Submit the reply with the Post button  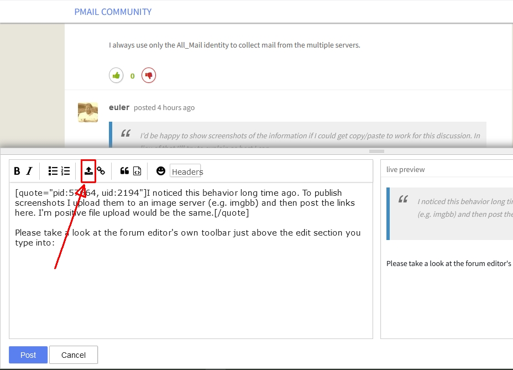(28, 355)
